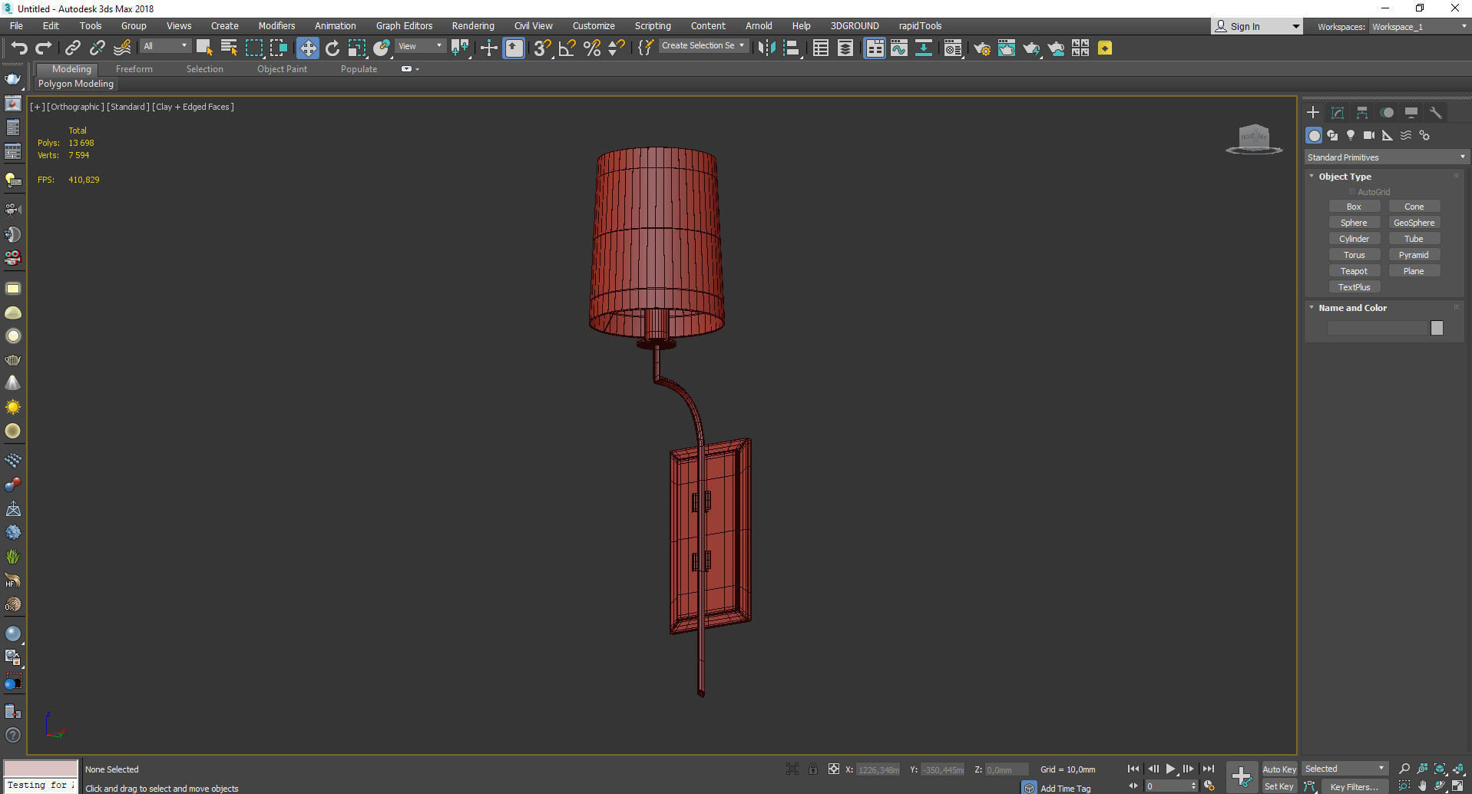Open the Modifiers menu
1472x794 pixels.
point(276,26)
